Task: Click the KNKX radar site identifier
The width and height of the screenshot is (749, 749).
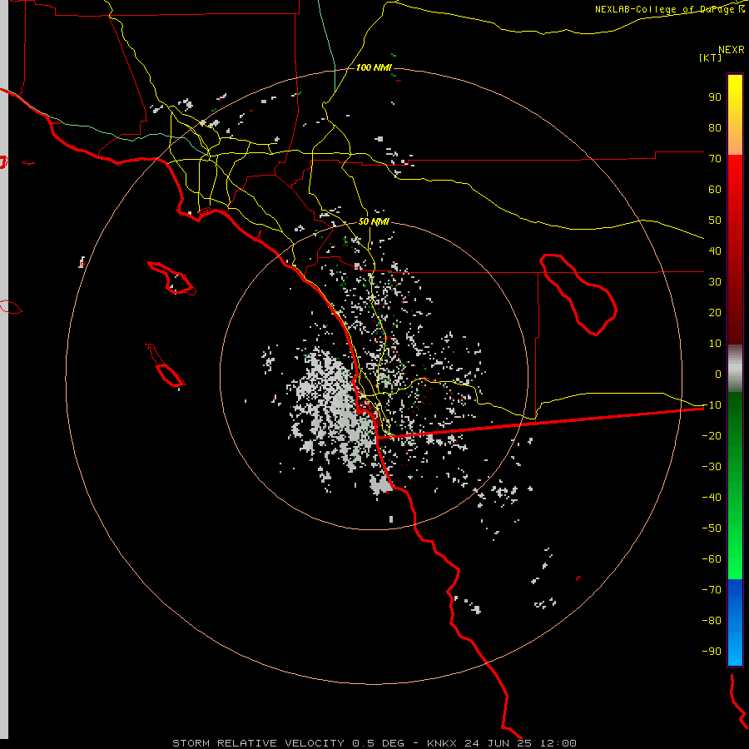Action: [x=442, y=743]
